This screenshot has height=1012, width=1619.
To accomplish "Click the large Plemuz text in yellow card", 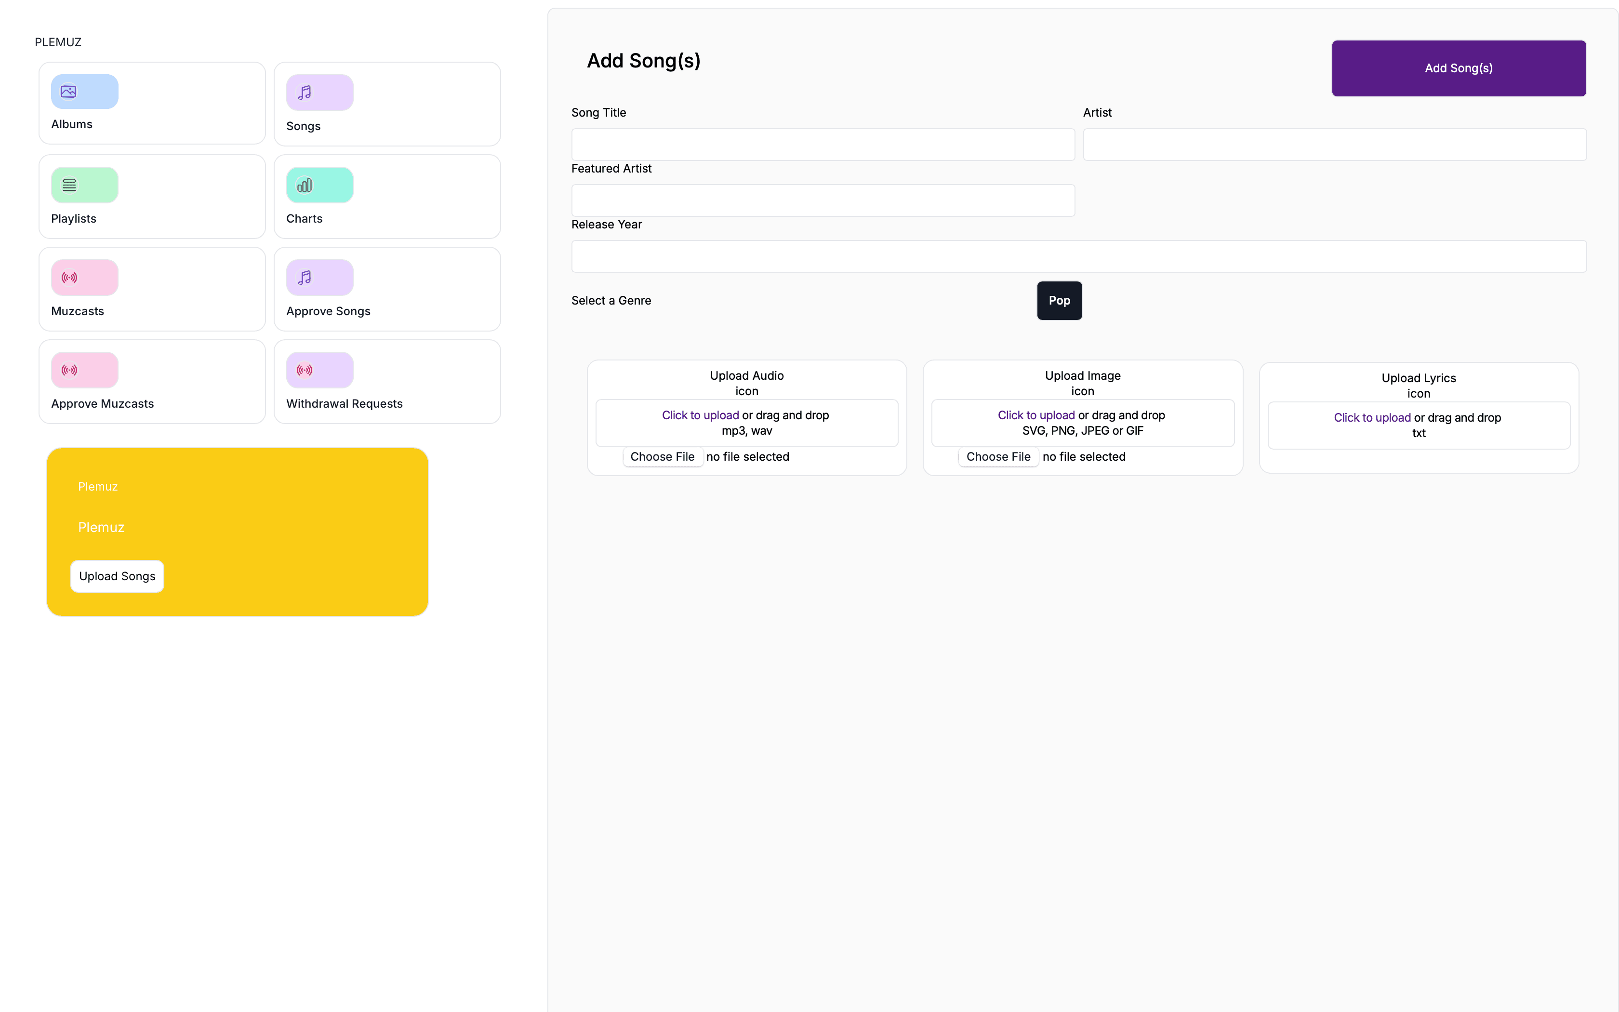I will pos(101,527).
